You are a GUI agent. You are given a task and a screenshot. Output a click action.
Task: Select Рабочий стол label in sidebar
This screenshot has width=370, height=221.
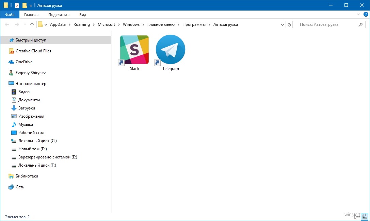[31, 133]
